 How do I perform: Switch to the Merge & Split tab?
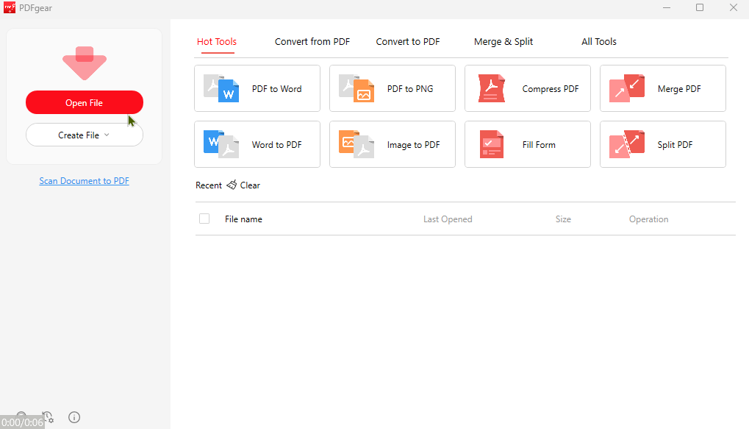[x=503, y=41]
